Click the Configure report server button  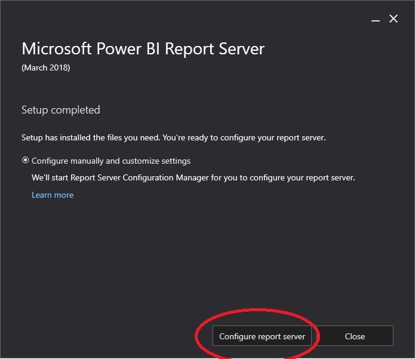(x=262, y=336)
